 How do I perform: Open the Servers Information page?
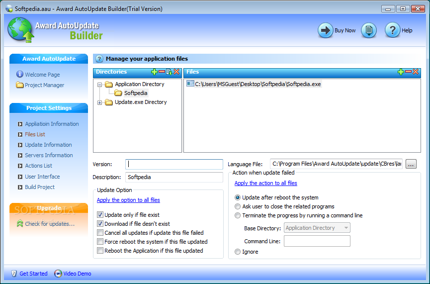pyautogui.click(x=49, y=155)
